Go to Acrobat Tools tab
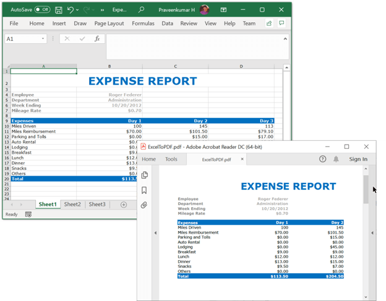The height and width of the screenshot is (301, 386). [x=171, y=159]
